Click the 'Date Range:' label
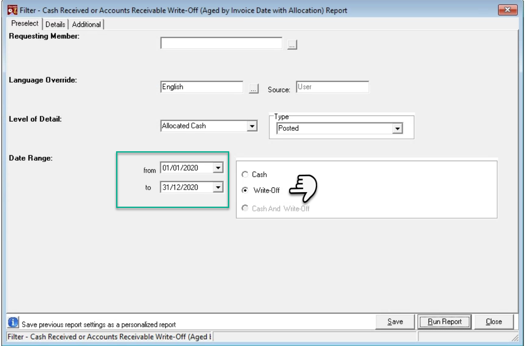Image resolution: width=525 pixels, height=346 pixels. click(x=30, y=158)
